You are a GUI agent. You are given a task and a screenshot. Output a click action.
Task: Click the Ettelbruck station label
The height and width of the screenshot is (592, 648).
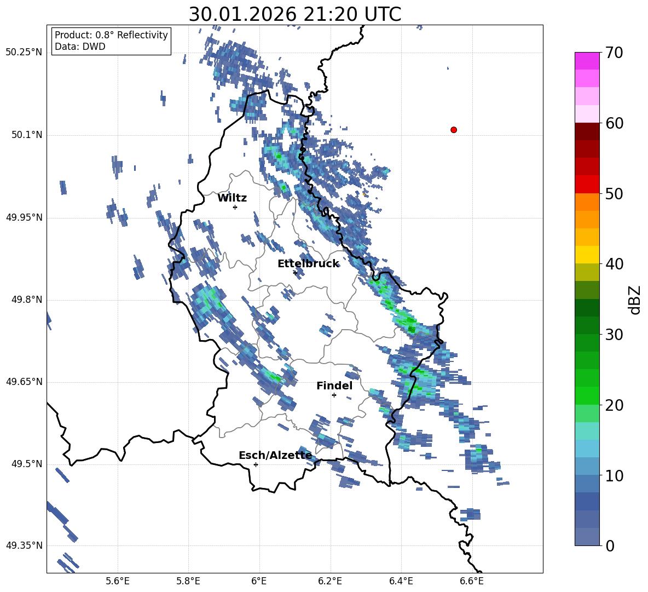(x=308, y=264)
